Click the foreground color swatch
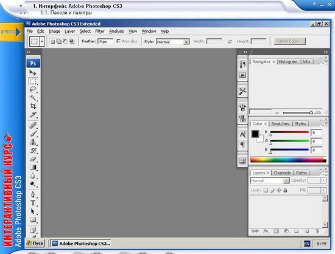 tap(255, 134)
